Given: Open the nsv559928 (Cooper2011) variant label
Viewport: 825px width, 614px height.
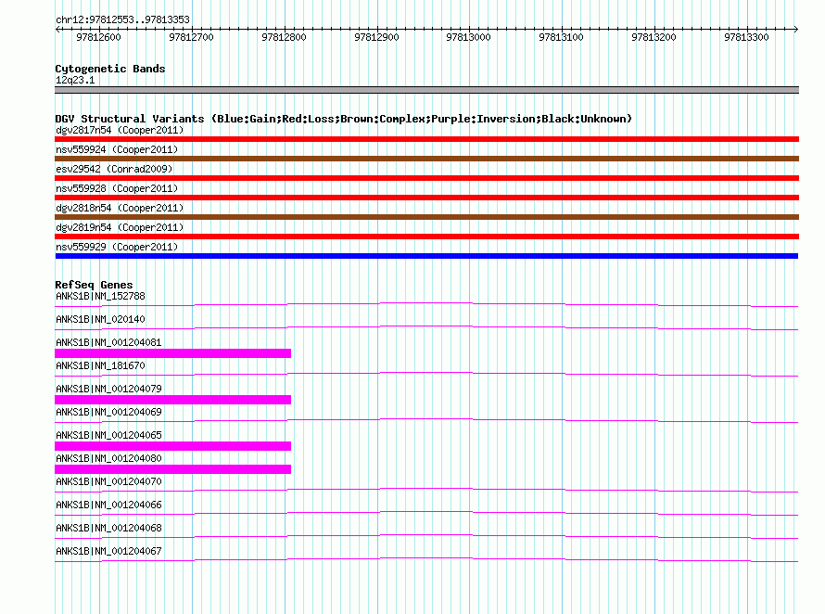Looking at the screenshot, I should (x=117, y=188).
